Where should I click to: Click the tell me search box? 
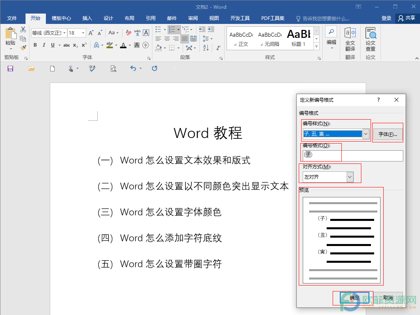pos(323,18)
